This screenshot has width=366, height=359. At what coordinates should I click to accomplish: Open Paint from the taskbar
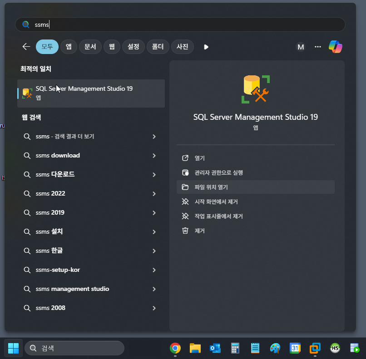(275, 348)
